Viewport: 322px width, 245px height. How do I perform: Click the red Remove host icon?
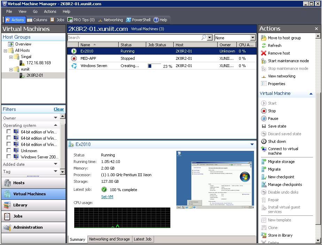pos(264,53)
